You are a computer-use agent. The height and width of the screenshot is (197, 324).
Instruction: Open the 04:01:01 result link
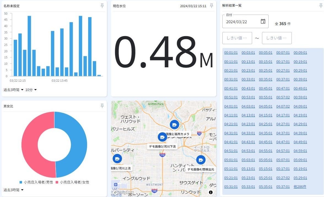[x=231, y=107]
